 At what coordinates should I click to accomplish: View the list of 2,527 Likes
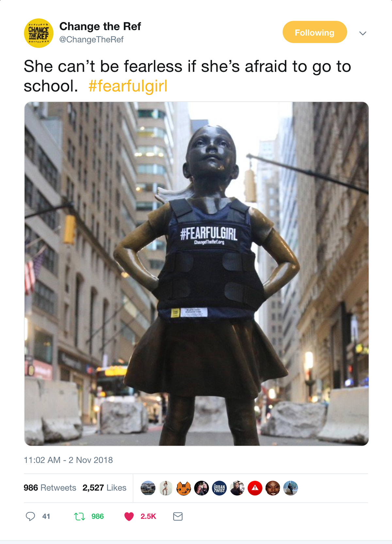click(x=104, y=488)
